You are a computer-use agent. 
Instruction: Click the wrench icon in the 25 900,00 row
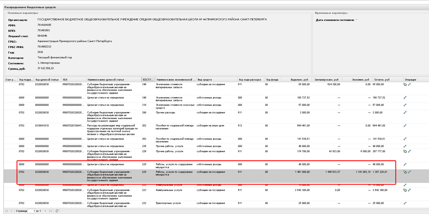pos(405,203)
